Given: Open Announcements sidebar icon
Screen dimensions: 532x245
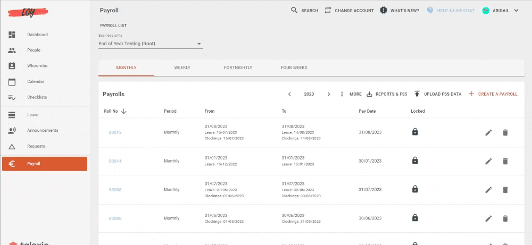Looking at the screenshot, I should (12, 130).
